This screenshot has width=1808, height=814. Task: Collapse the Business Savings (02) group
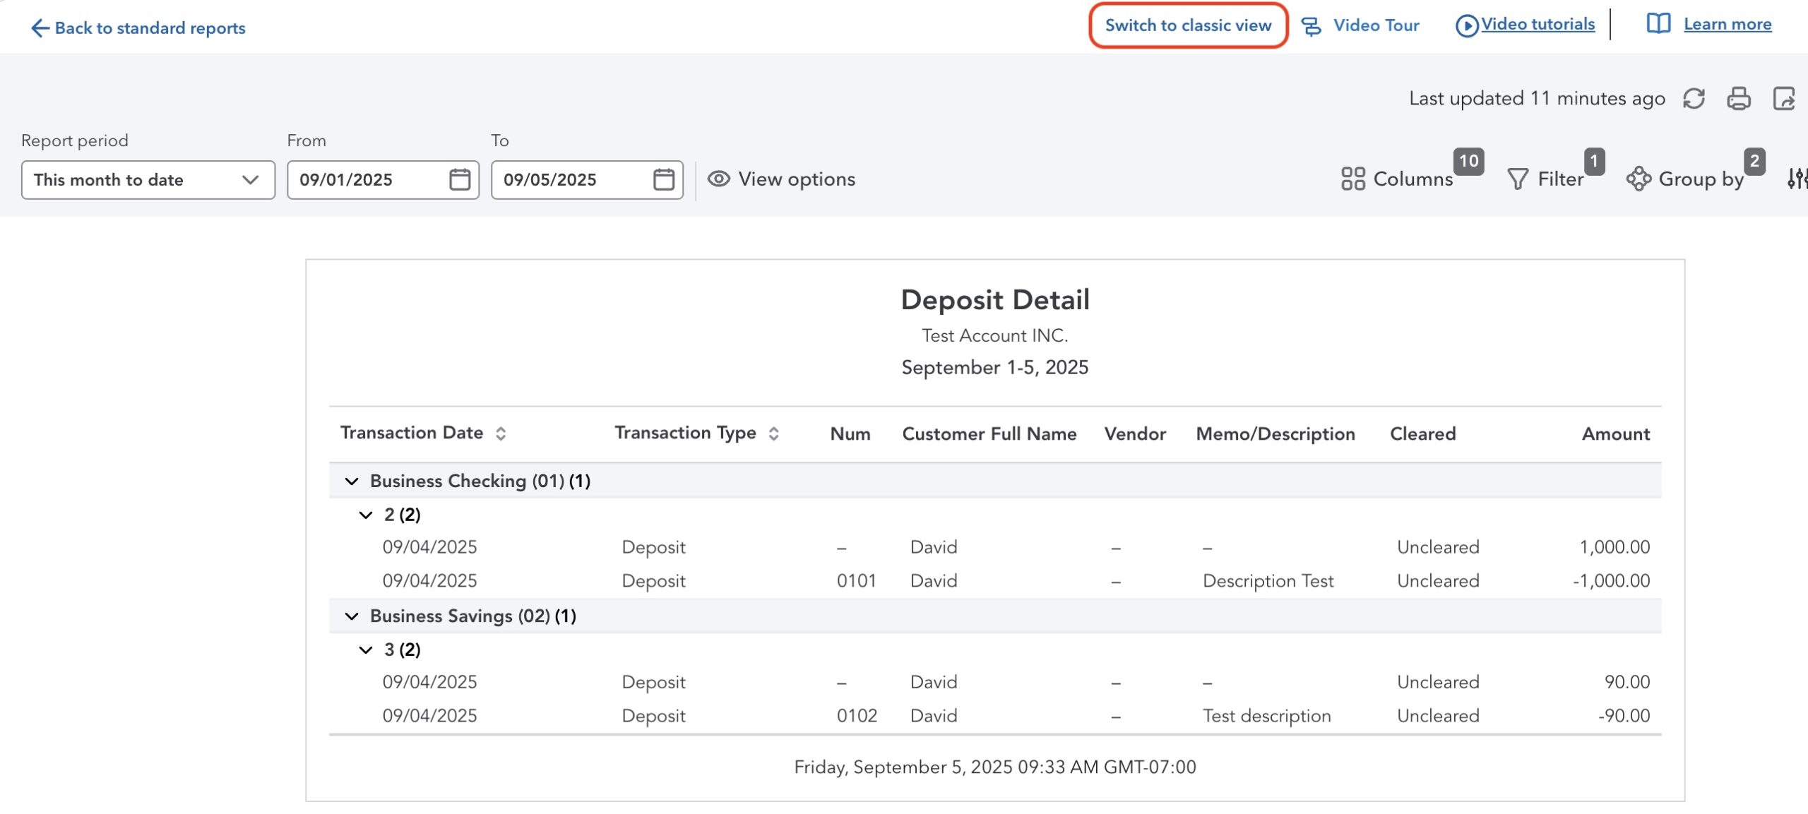point(351,616)
